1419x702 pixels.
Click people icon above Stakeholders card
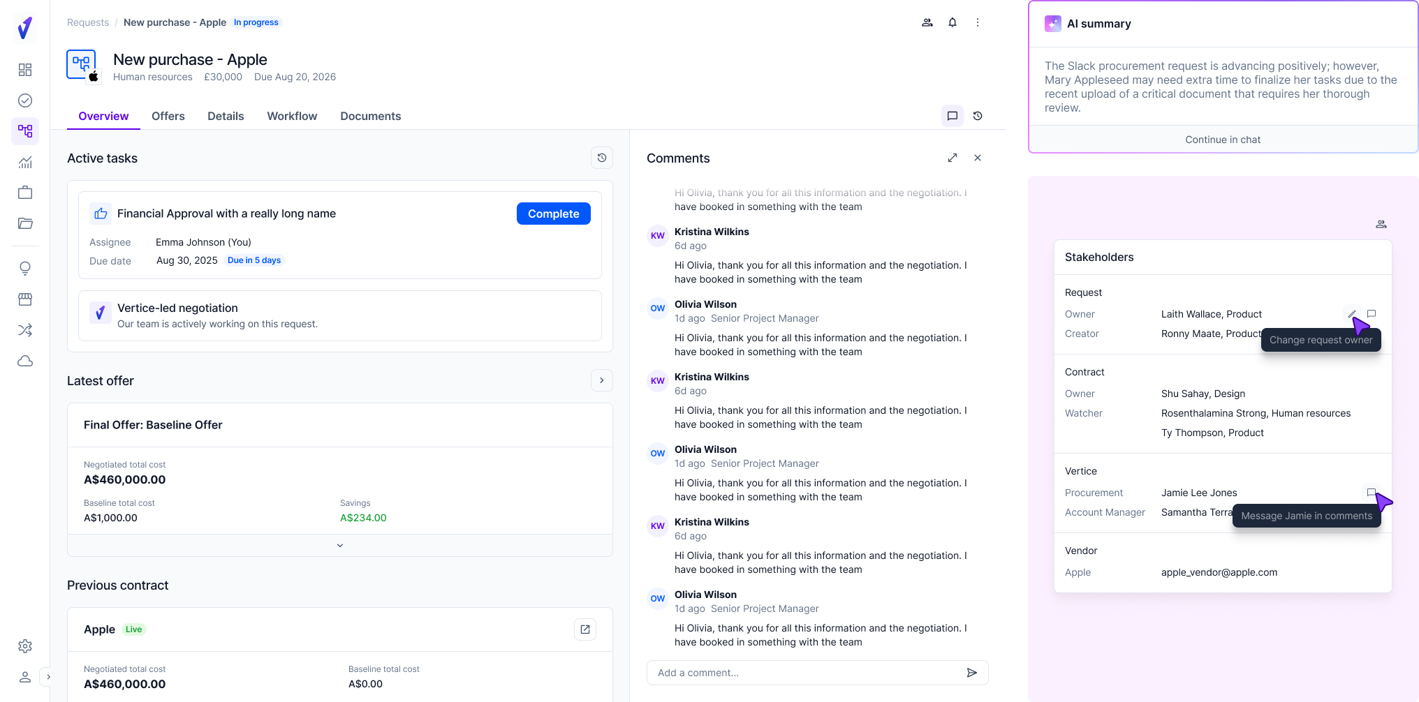pyautogui.click(x=1381, y=224)
